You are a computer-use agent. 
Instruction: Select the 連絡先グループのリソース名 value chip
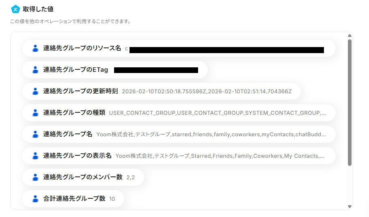tap(179, 48)
